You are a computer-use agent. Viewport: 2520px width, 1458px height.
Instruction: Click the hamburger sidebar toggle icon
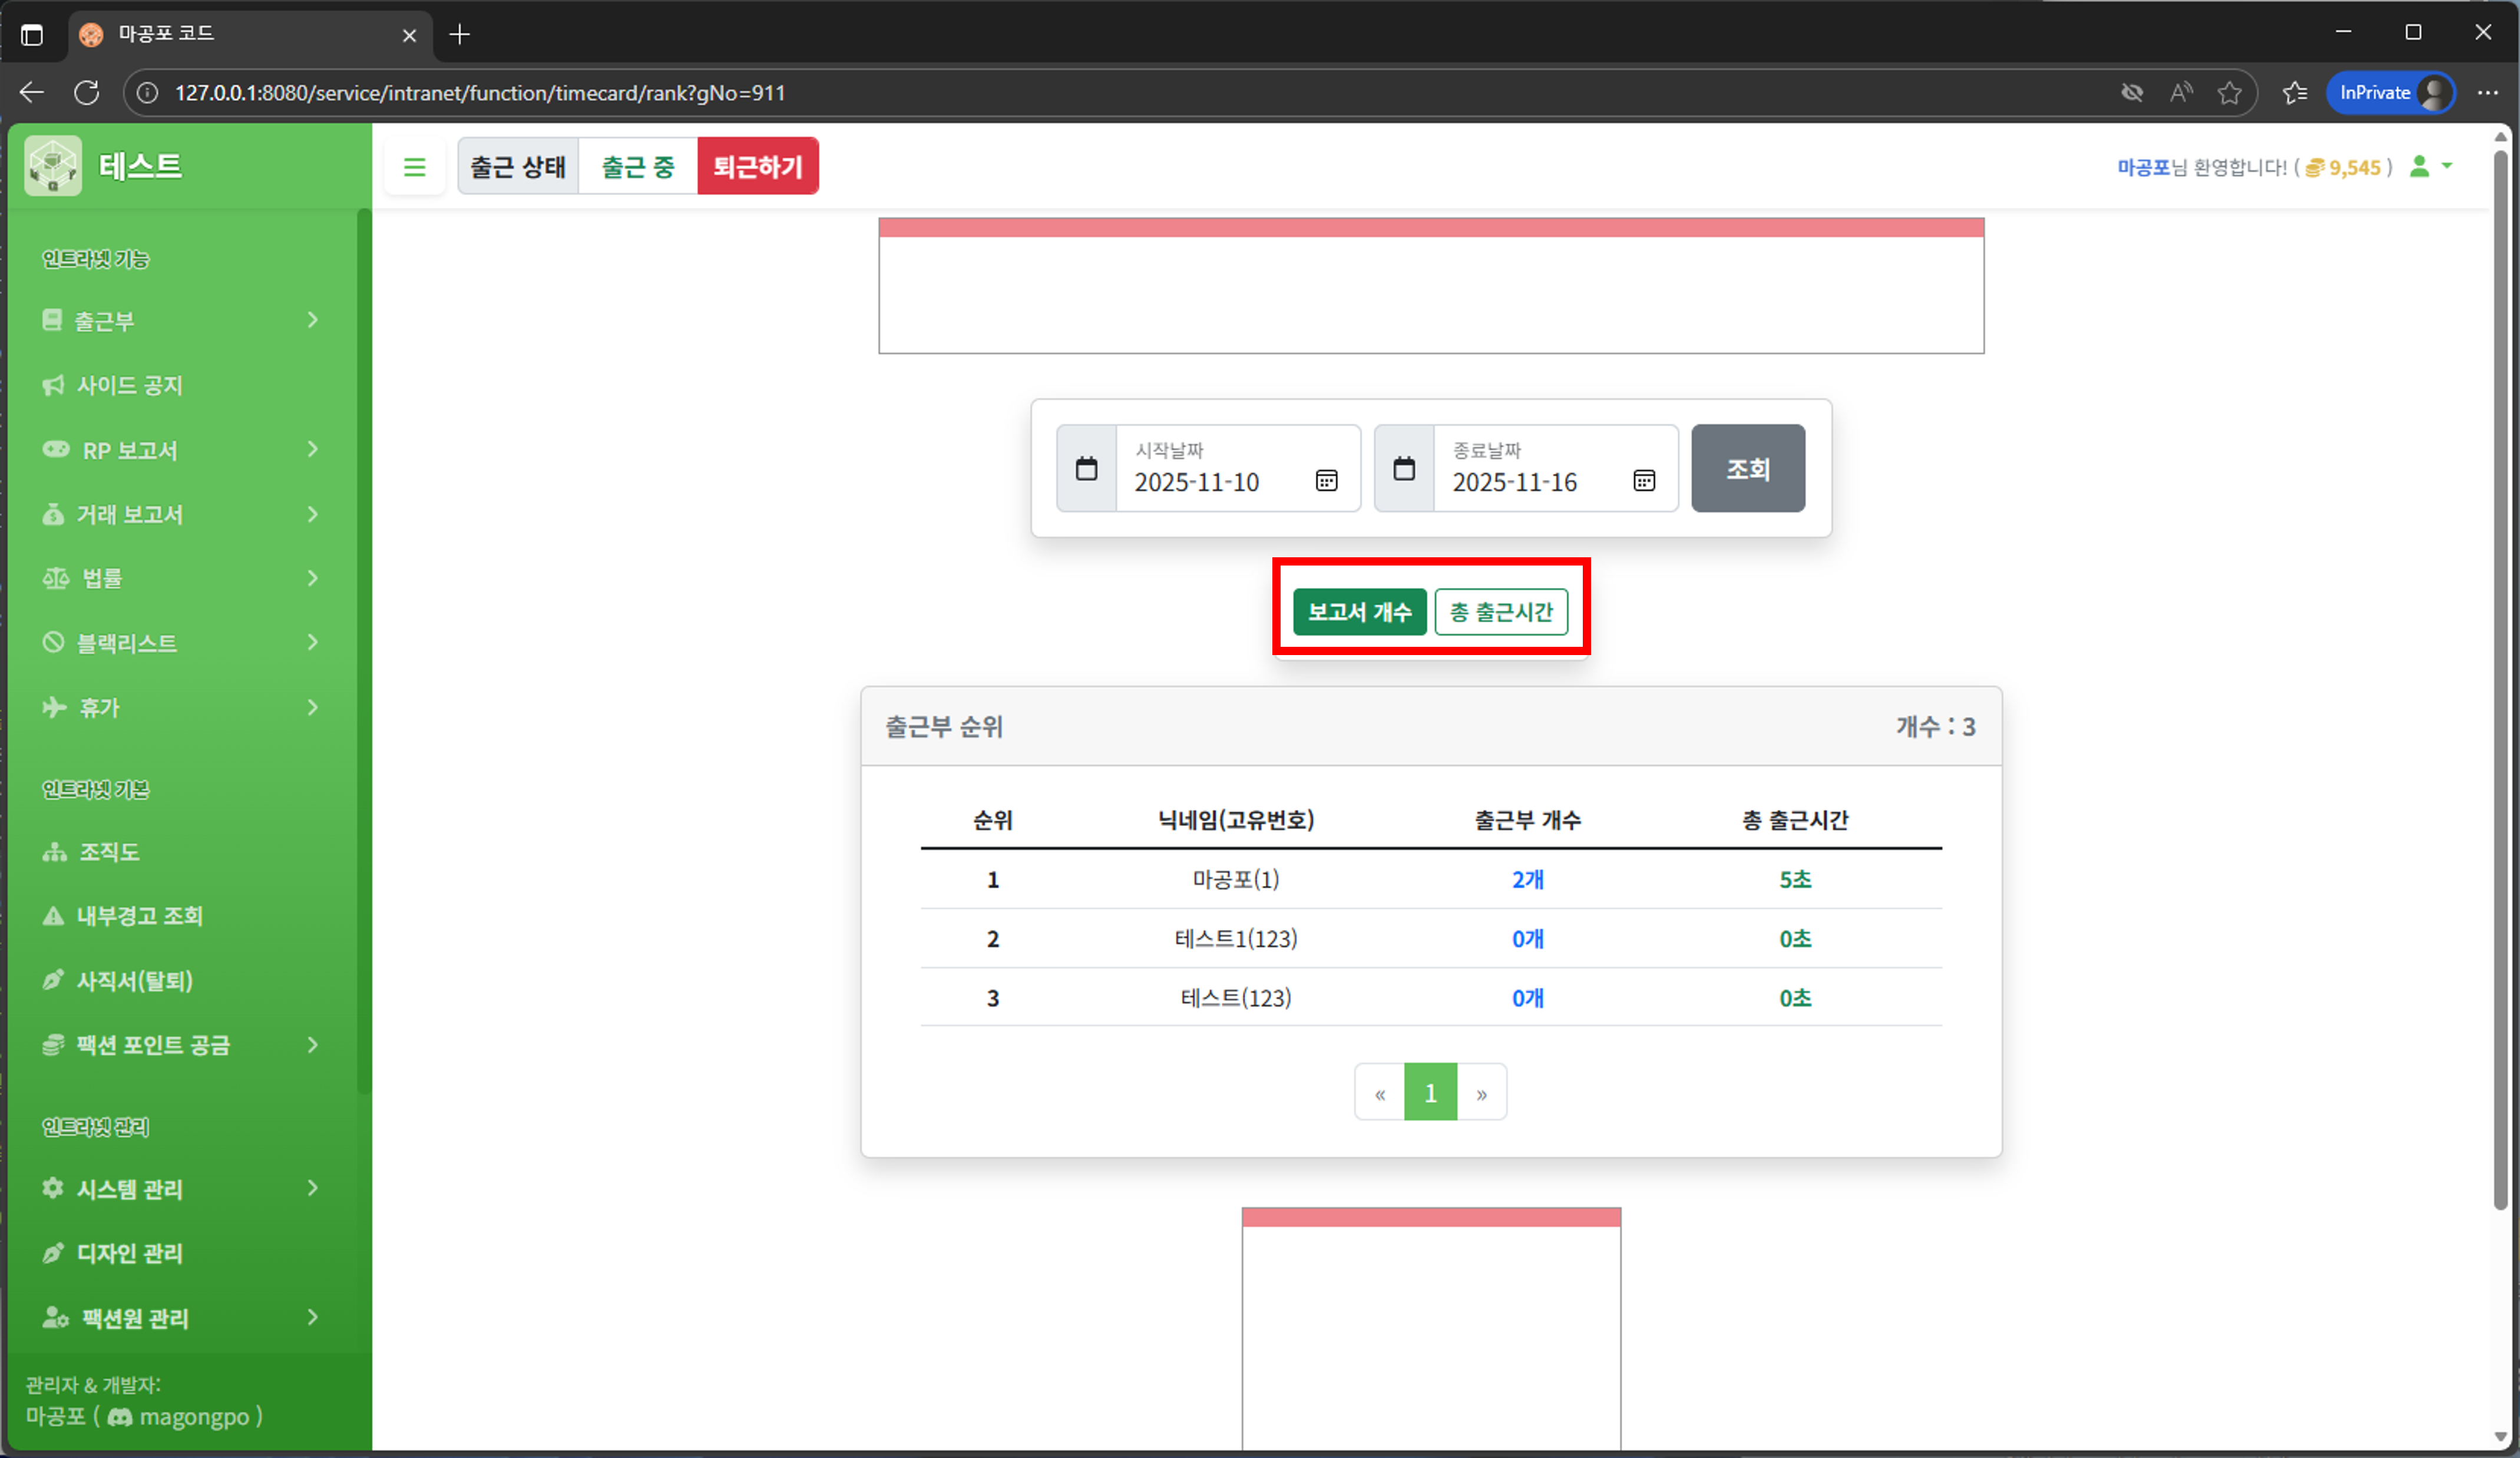[414, 167]
